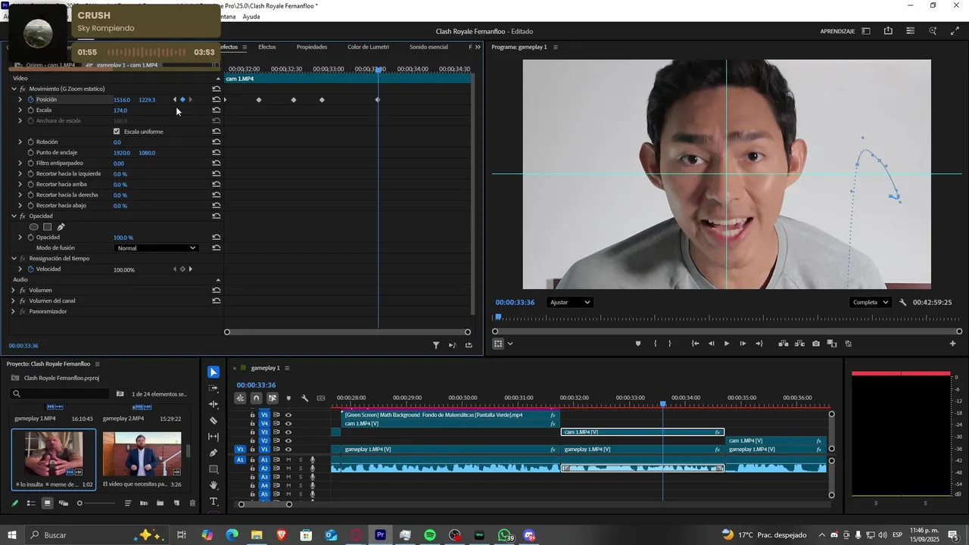Open Completa playback resolution dropdown

tap(871, 302)
